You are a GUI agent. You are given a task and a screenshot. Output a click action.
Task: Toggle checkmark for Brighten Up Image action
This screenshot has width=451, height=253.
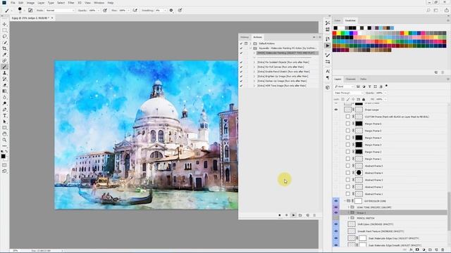coord(241,77)
